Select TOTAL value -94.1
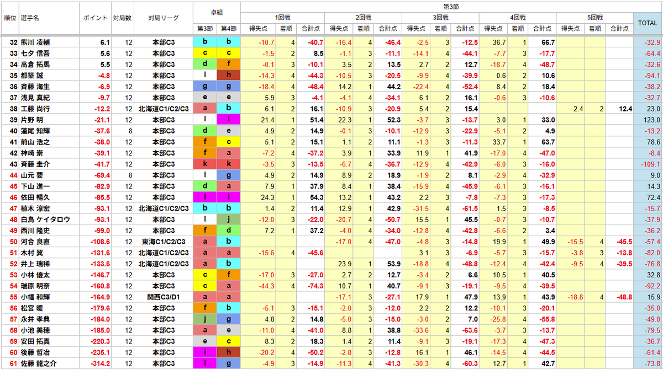663x370 pixels. 652,75
